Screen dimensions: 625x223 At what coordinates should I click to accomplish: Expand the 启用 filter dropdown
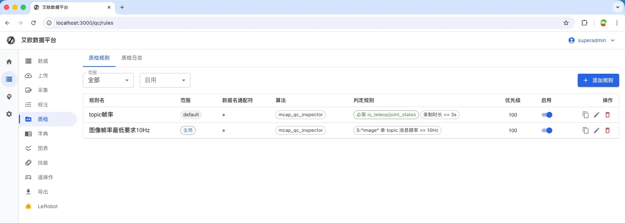(x=165, y=80)
